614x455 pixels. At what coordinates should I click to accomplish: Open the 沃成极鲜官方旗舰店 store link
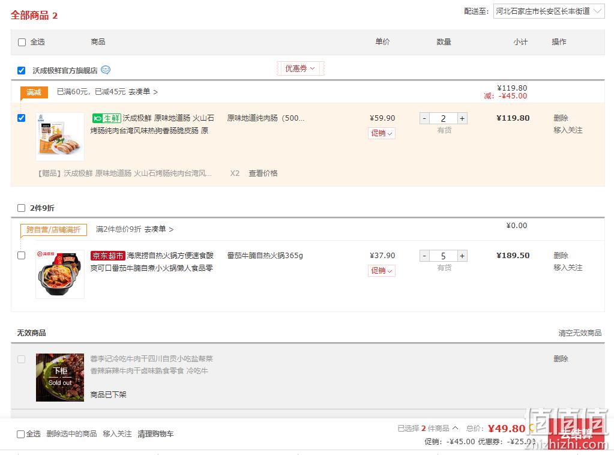click(65, 70)
